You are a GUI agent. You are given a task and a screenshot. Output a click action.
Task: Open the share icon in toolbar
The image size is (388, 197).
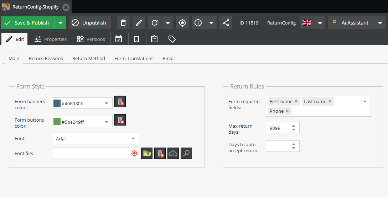226,23
